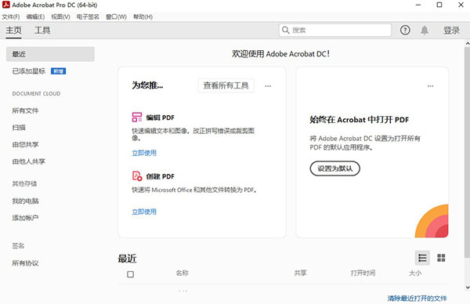Sort recent files by 共享 column

[300, 273]
